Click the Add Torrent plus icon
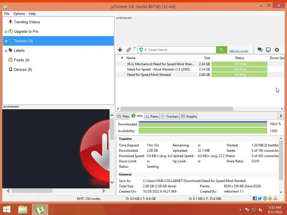287x215 pixels. 120,50
